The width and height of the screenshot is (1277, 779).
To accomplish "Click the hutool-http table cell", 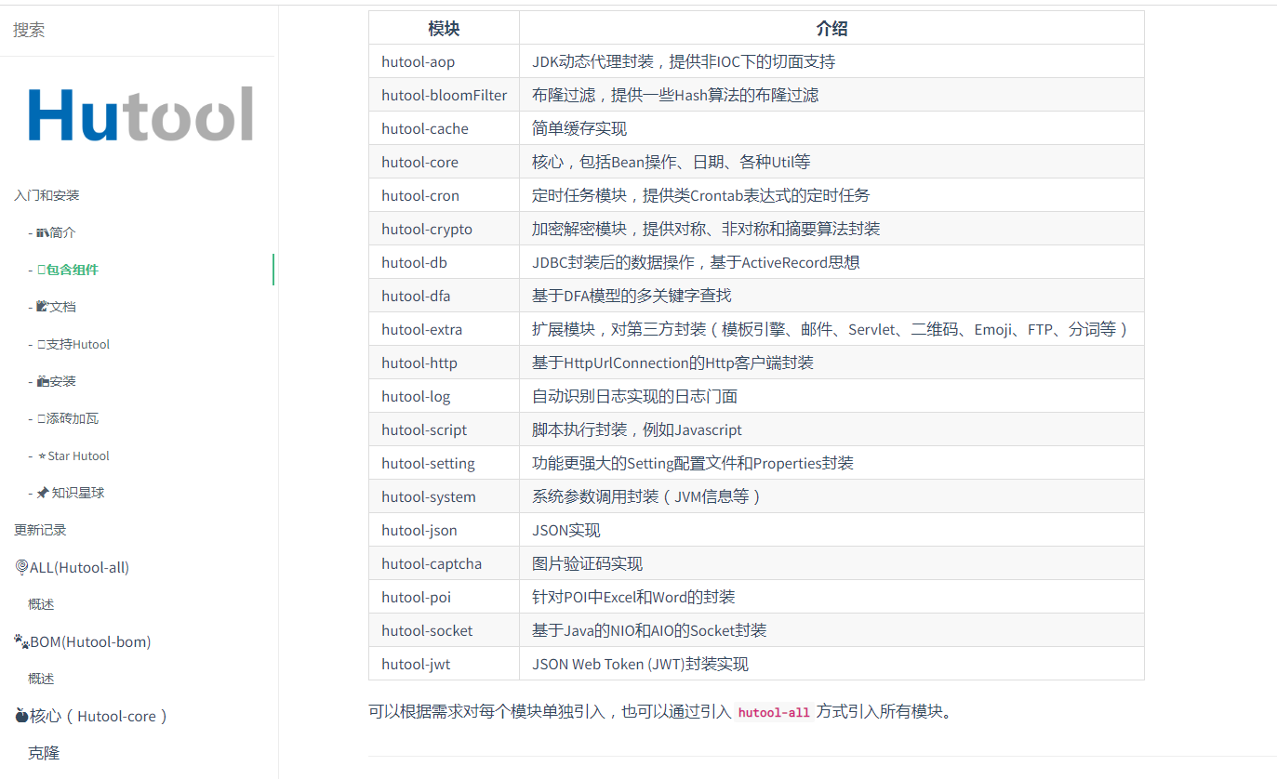I will pyautogui.click(x=444, y=363).
